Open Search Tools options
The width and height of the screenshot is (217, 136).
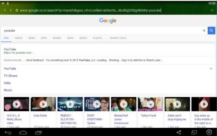(118, 38)
